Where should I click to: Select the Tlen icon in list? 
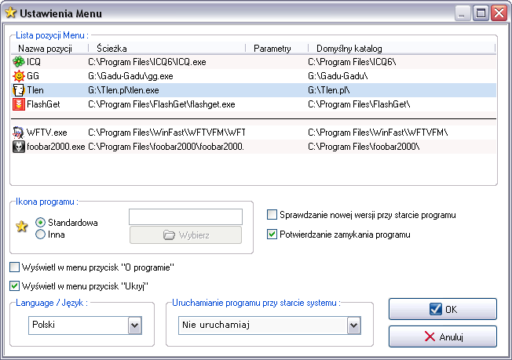(19, 90)
